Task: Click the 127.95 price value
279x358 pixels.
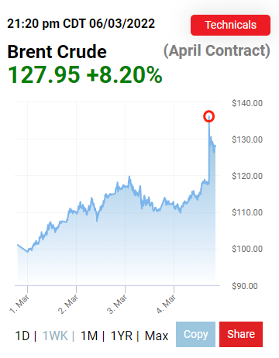Action: click(43, 75)
